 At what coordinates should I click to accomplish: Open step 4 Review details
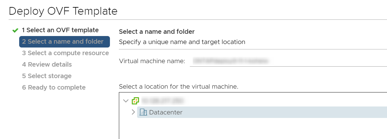(x=47, y=65)
